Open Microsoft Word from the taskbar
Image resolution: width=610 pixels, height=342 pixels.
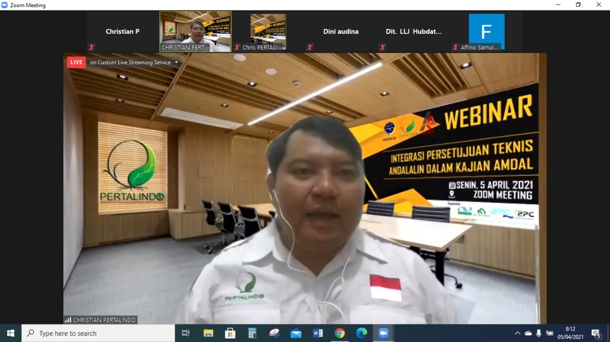pos(318,333)
